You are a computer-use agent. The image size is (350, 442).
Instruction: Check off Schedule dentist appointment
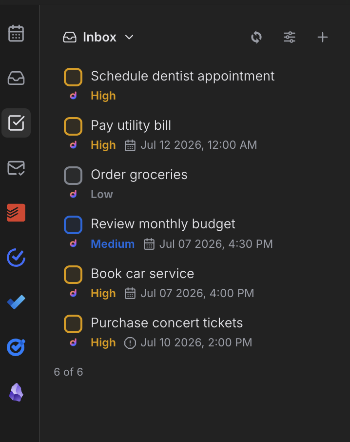73,77
